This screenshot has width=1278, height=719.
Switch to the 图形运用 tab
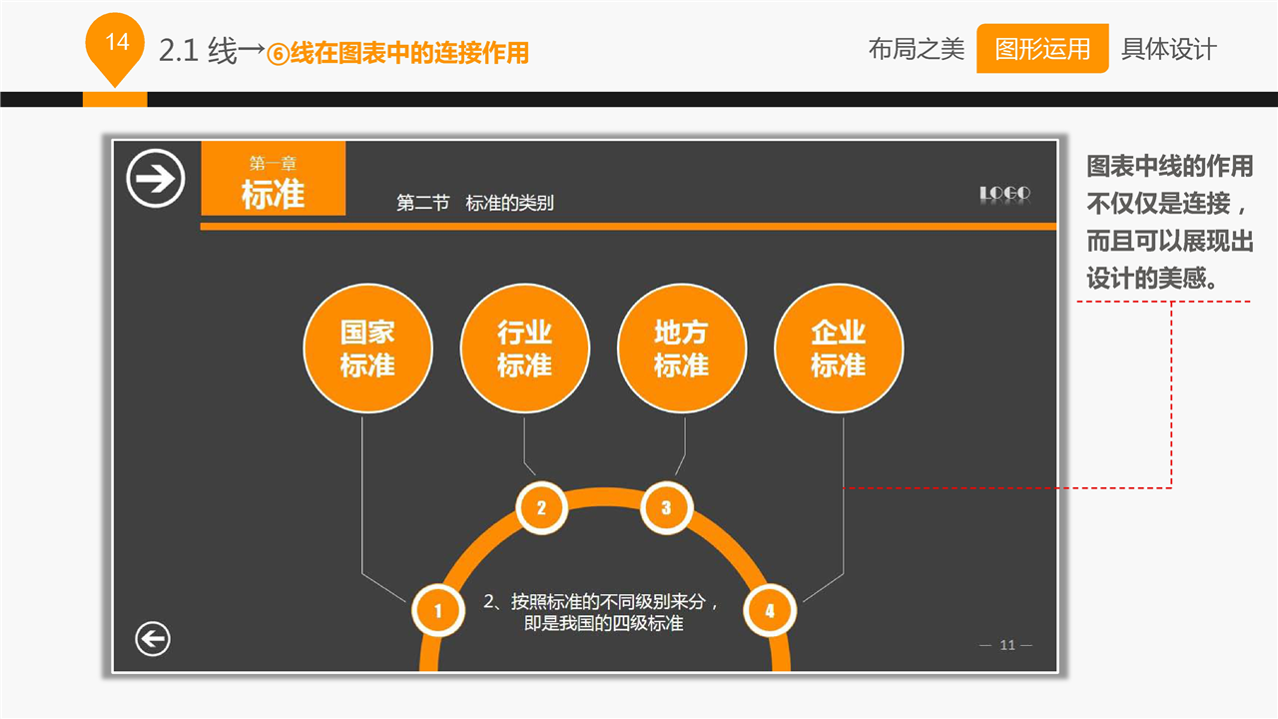click(1042, 49)
